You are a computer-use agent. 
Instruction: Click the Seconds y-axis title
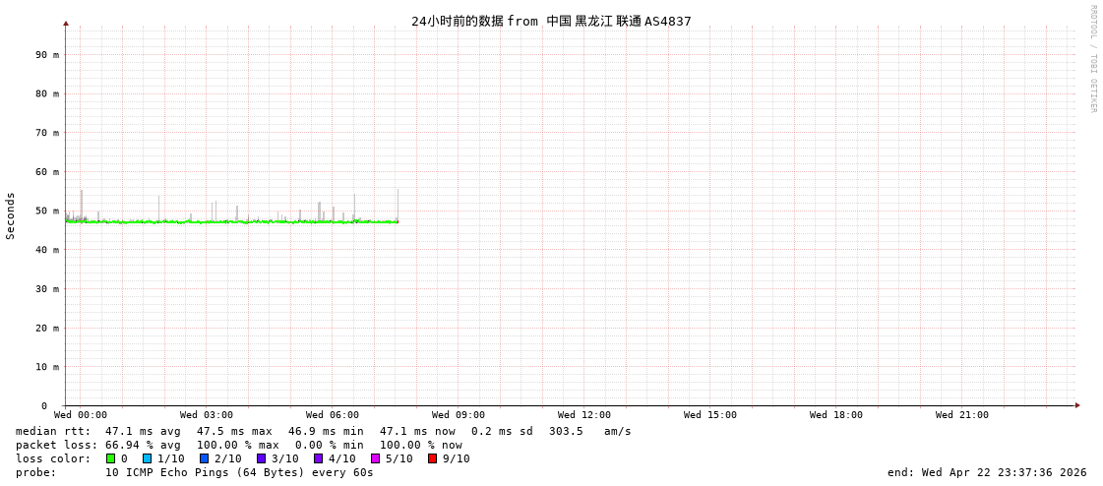[x=11, y=215]
